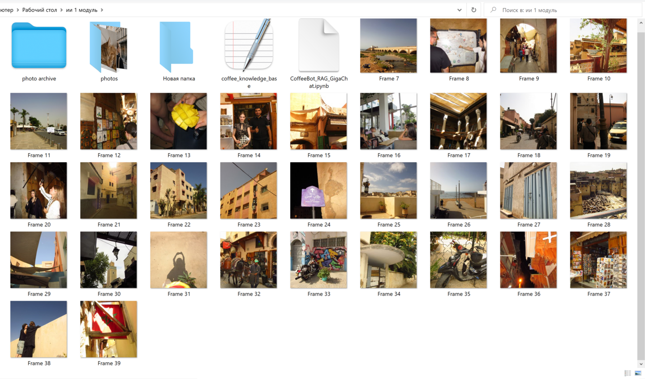This screenshot has height=379, width=645.
Task: Select Frame 8 map photo
Action: pos(458,45)
